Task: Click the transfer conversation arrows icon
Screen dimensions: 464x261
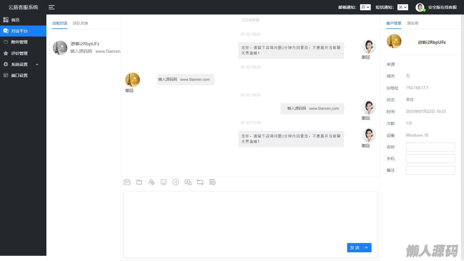Action: (x=200, y=182)
